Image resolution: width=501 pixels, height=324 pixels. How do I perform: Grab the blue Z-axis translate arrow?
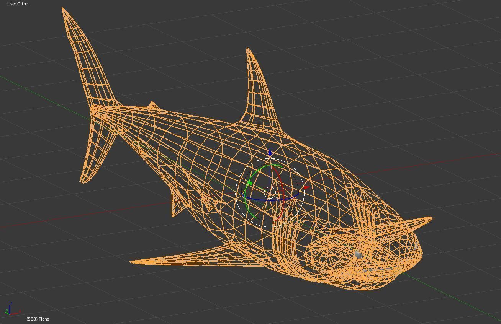pos(270,152)
